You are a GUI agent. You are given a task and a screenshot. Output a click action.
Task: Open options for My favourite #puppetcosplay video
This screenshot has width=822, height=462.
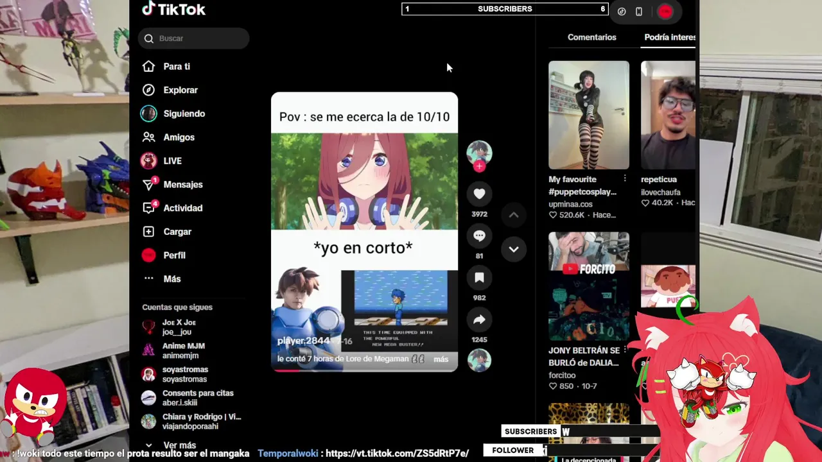pos(625,178)
